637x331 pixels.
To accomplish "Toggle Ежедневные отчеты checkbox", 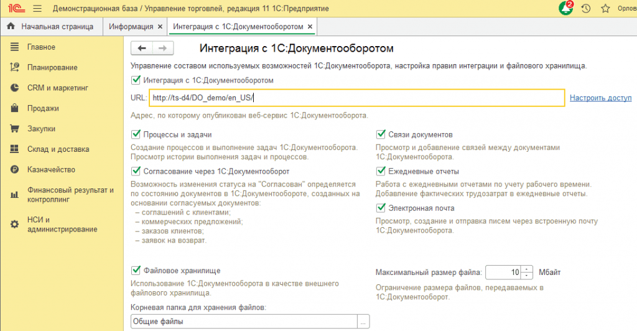I will point(381,171).
